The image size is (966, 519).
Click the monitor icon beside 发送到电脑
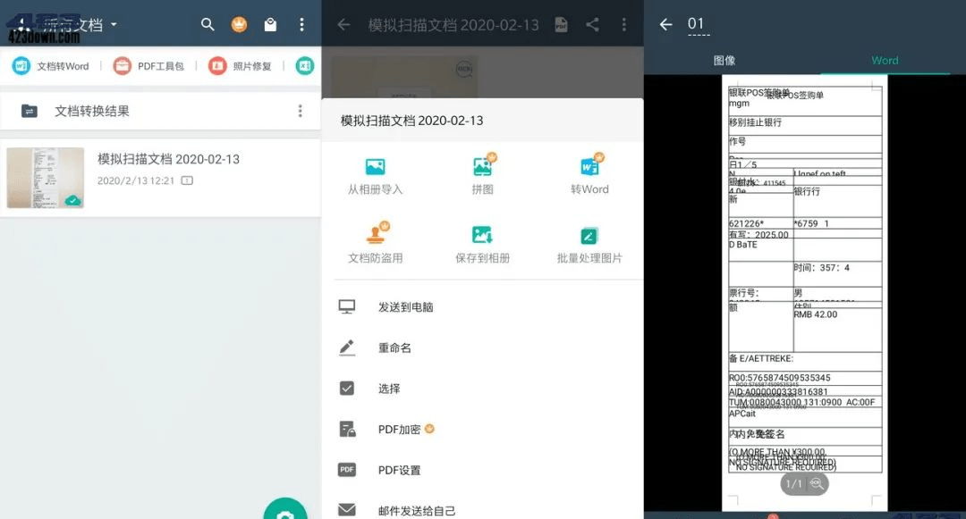tap(347, 306)
